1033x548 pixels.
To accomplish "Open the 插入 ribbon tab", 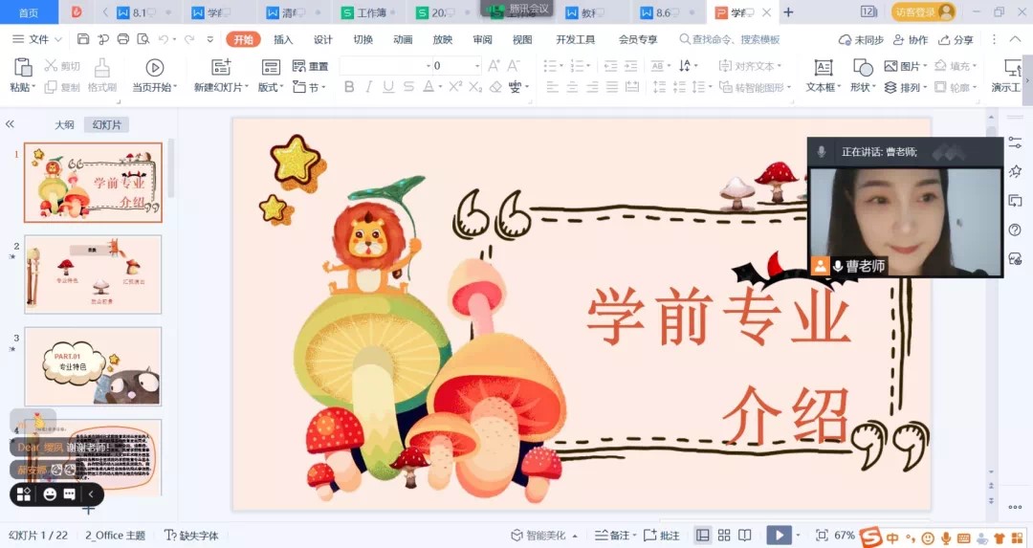I will point(283,39).
